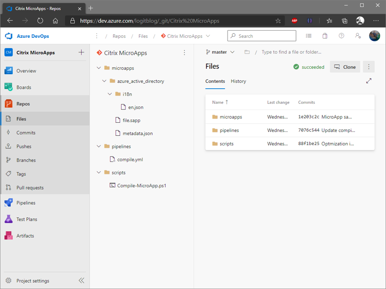Viewport: 386px width, 289px height.
Task: Open user settings icon in header
Action: (358, 36)
